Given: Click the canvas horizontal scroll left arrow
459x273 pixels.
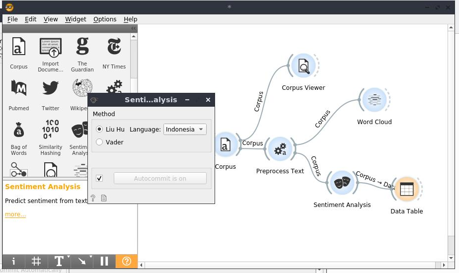Looking at the screenshot, I should (x=142, y=265).
